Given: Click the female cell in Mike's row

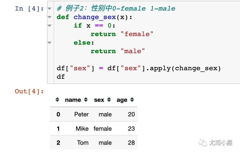Looking at the screenshot, I should (103, 129).
